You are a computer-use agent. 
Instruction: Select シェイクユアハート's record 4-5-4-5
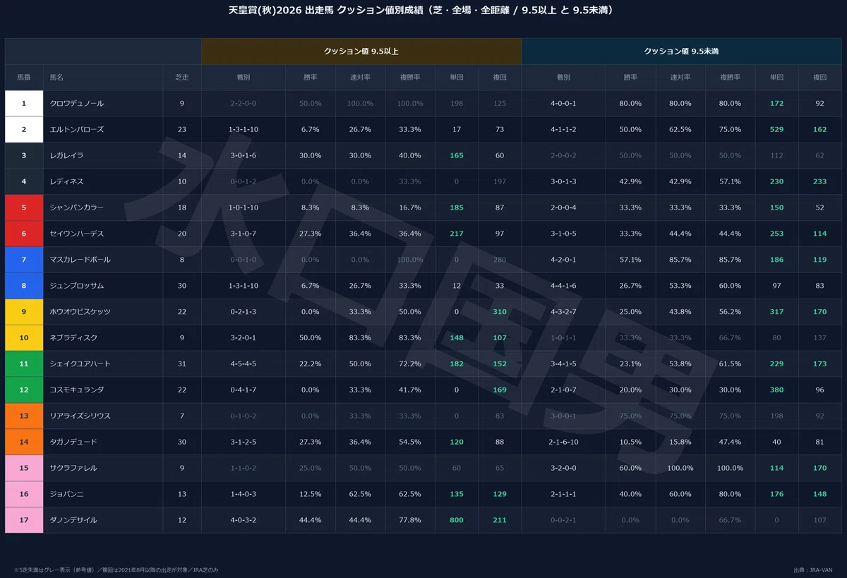[243, 364]
